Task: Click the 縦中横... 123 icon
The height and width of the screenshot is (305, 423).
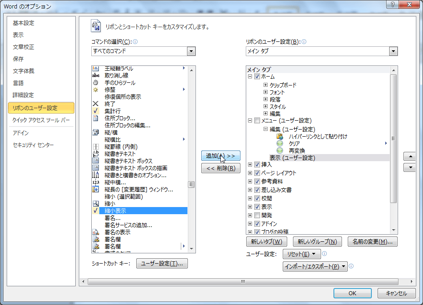Action: pos(95,182)
